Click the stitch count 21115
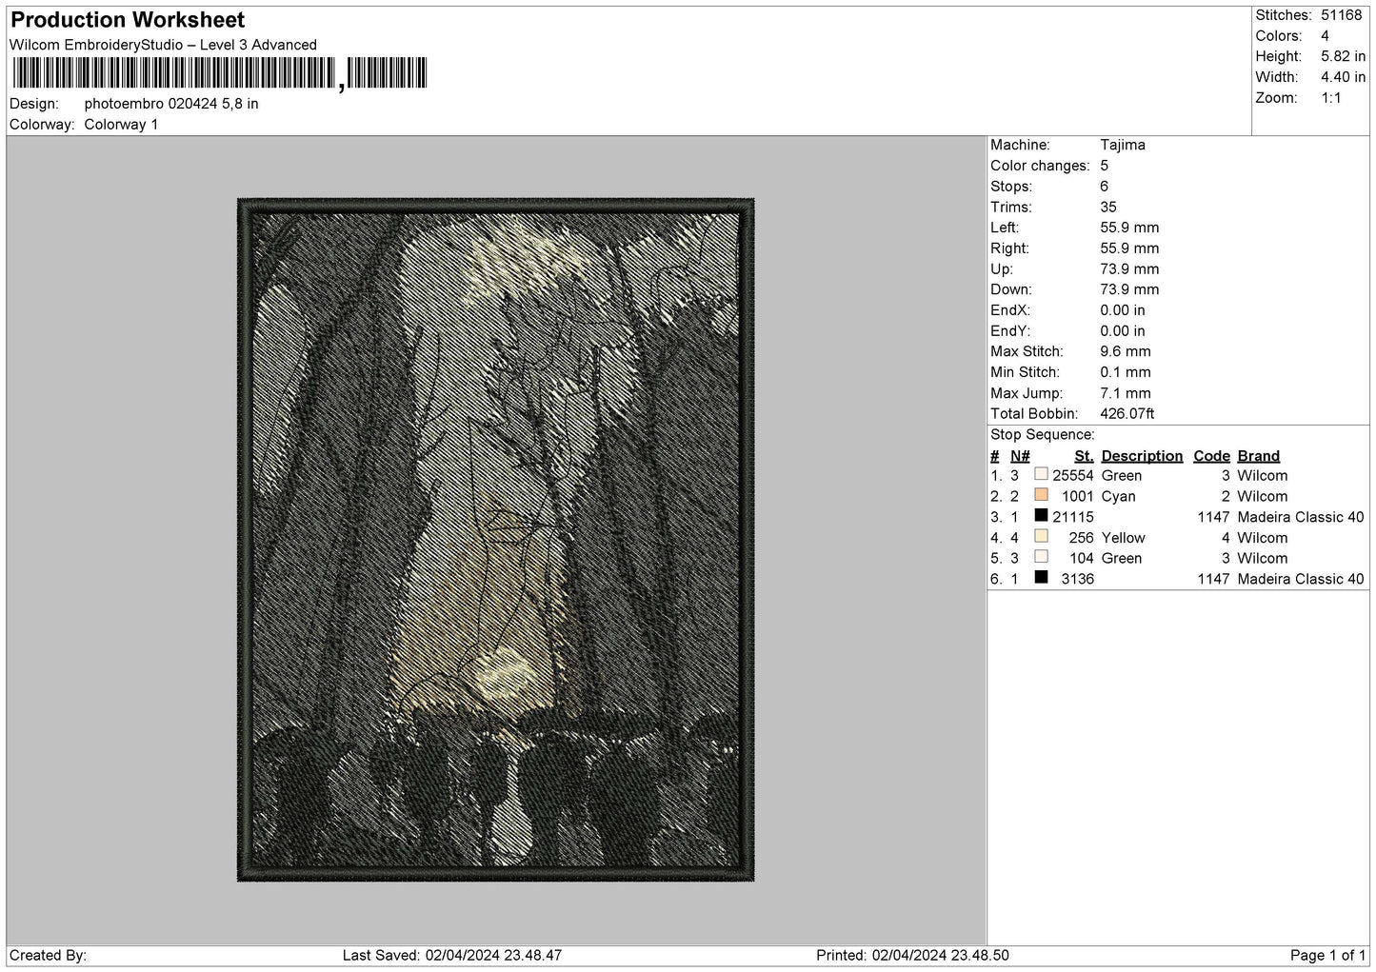 click(x=1073, y=517)
